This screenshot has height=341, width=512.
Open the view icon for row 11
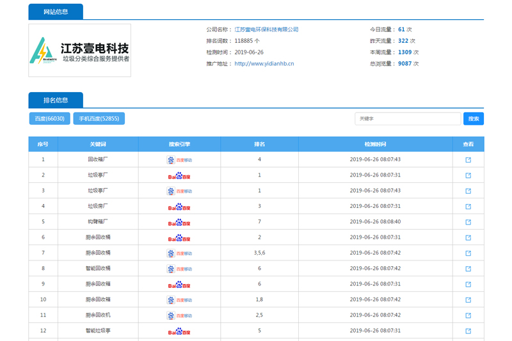coord(468,315)
